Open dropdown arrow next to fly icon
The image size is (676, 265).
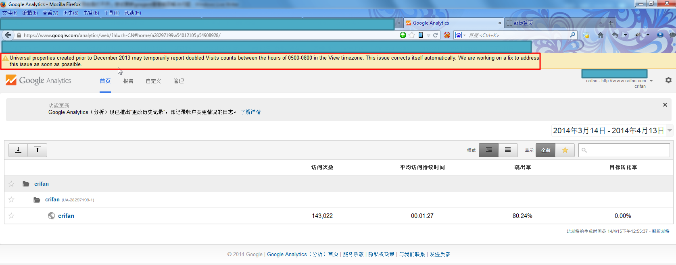(648, 35)
